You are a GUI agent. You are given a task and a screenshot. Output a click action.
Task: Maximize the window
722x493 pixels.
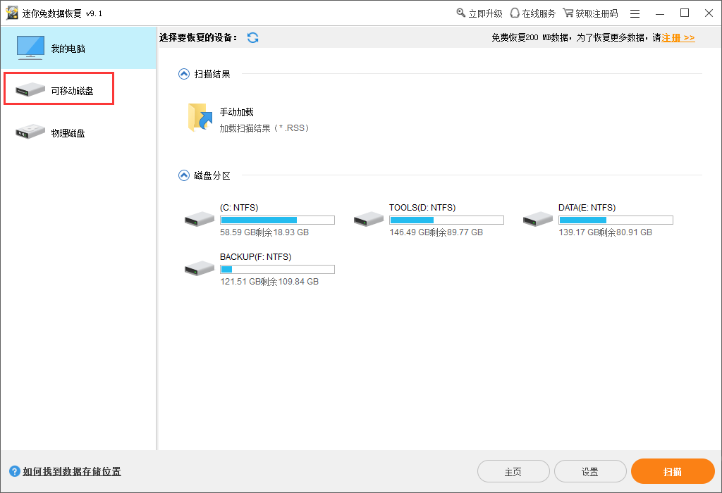click(x=685, y=13)
